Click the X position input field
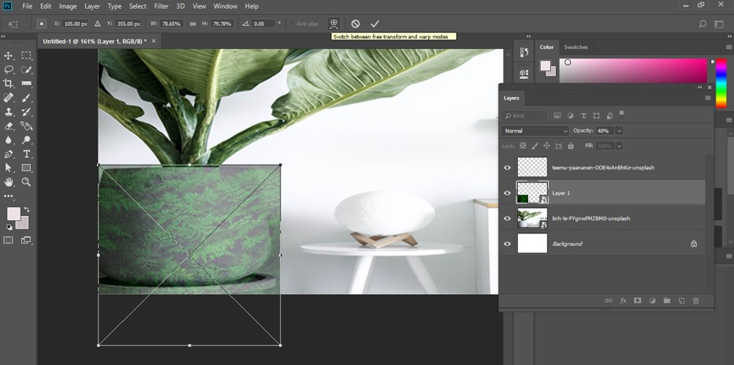Screen dimensions: 734x365 pyautogui.click(x=76, y=24)
